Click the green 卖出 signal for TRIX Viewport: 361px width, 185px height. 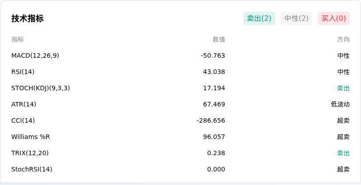click(343, 153)
